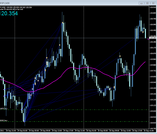
Task: Select the lower green buy order line labeled 26262 buy
Action: click(75, 122)
